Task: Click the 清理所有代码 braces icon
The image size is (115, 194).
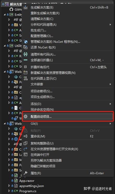Action: click(x=26, y=54)
